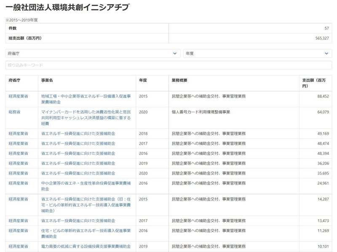This screenshot has width=337, height=252.
Task: Open 省エネルギー投資促進に向けた支援補助金（旧：住宅・ビル link
Action: tap(86, 205)
